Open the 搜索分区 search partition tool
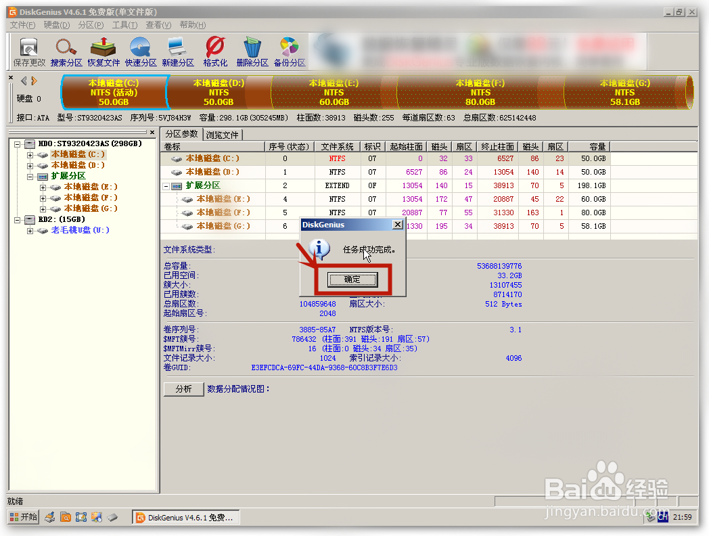709x536 pixels. (x=66, y=53)
